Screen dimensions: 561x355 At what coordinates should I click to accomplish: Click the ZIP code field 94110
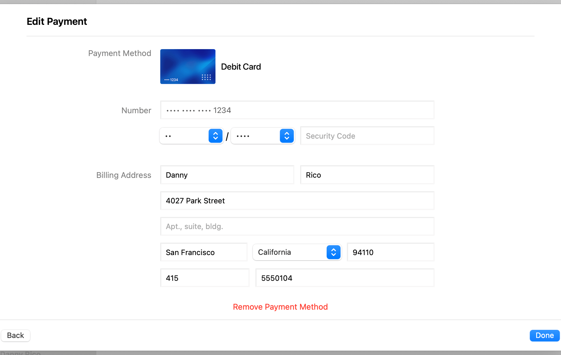click(x=391, y=252)
